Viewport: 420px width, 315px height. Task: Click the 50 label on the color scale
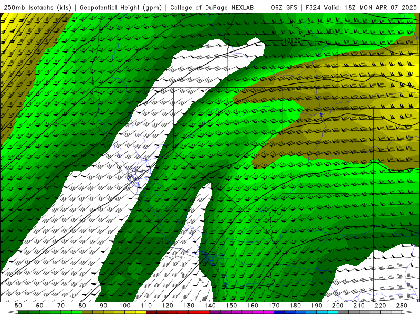(18, 306)
